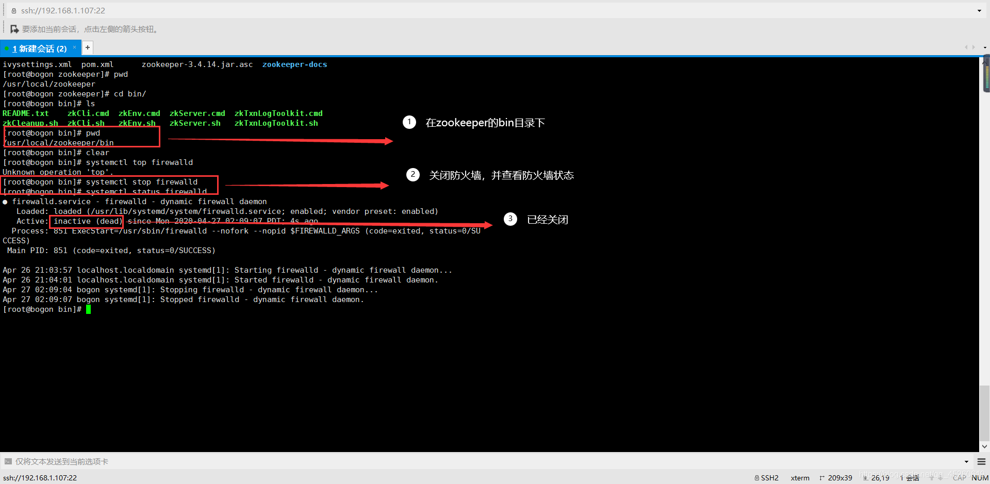Close the 新建会话 (2) tab
This screenshot has width=990, height=484.
[x=74, y=47]
